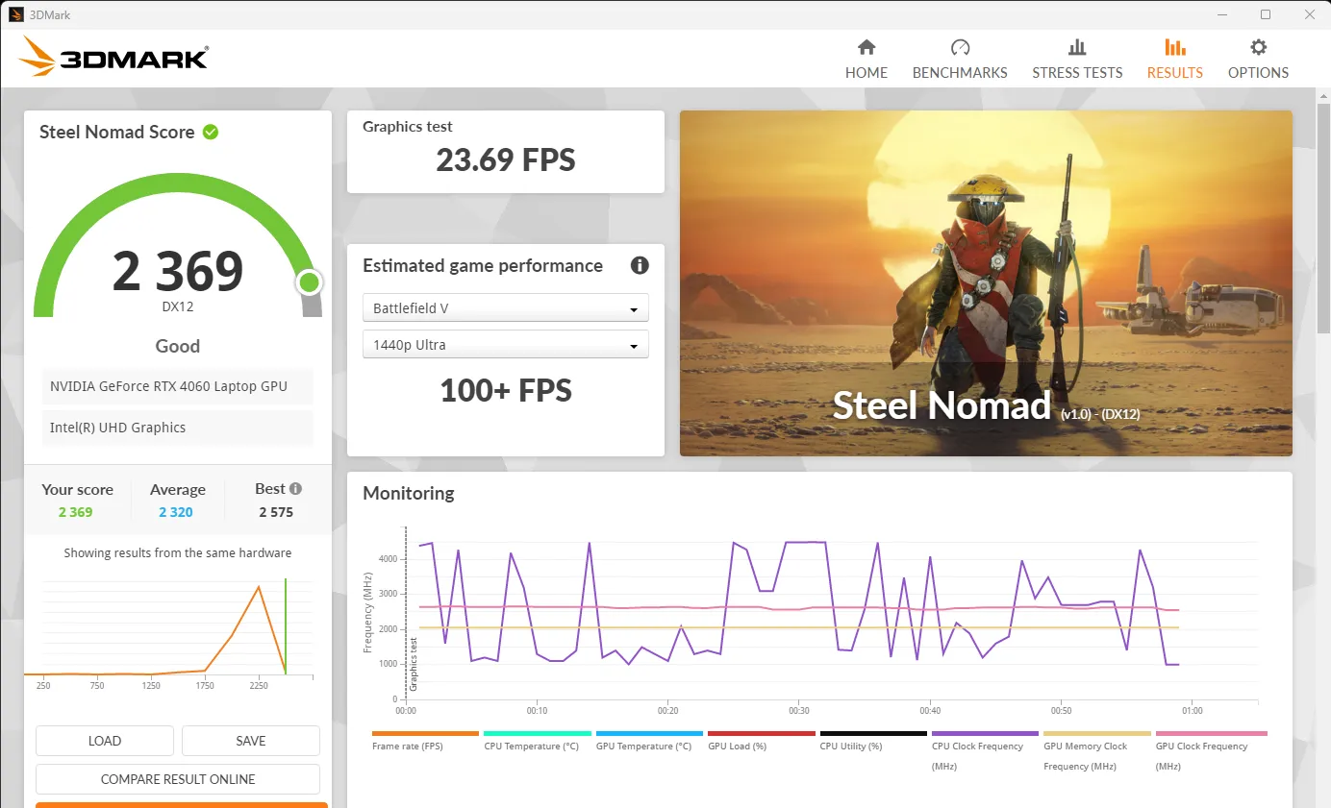The height and width of the screenshot is (808, 1331).
Task: Click 'Showing results from the same hardware'
Action: (x=178, y=553)
